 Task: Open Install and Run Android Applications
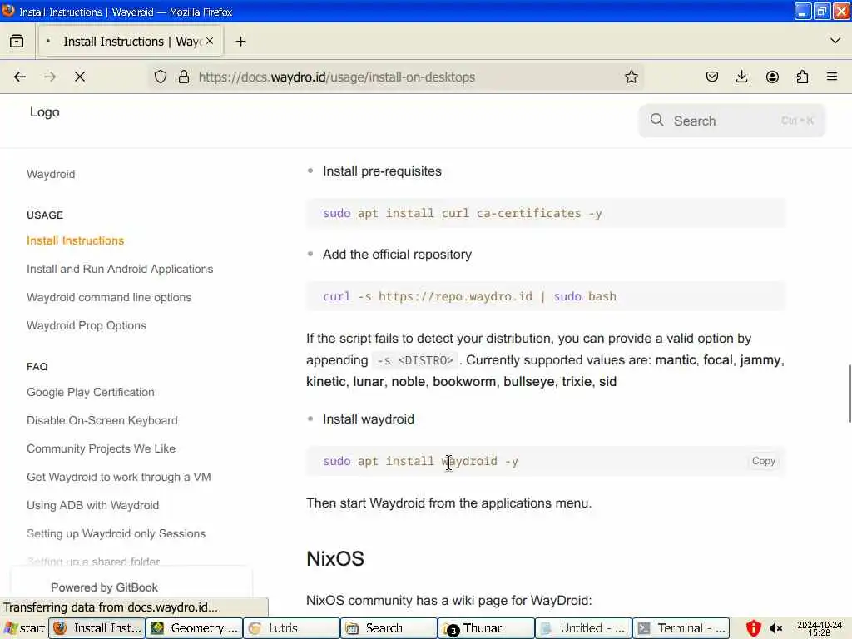pyautogui.click(x=120, y=269)
